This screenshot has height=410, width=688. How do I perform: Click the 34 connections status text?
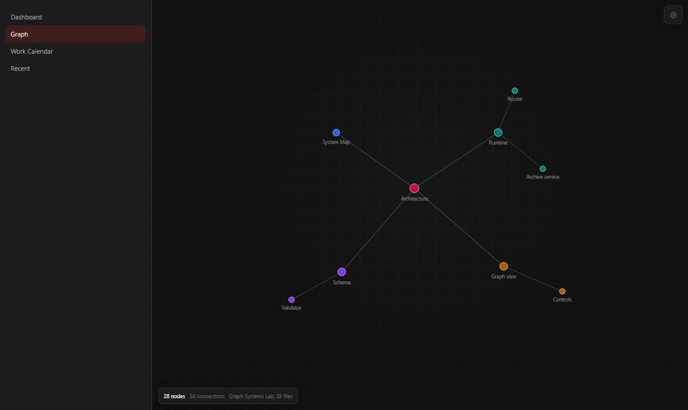click(207, 396)
